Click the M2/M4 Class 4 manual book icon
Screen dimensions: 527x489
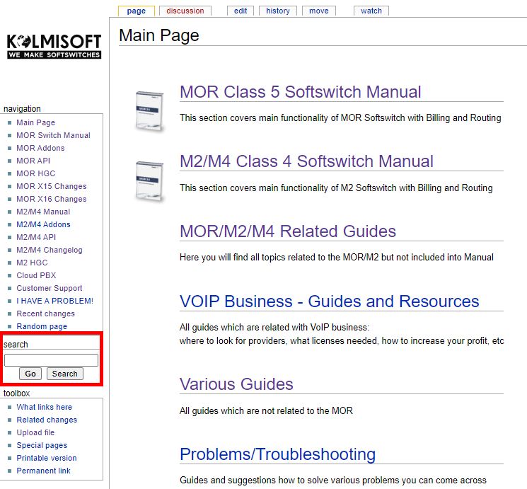[x=150, y=180]
